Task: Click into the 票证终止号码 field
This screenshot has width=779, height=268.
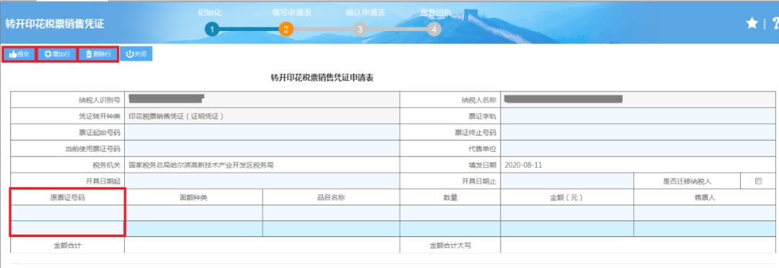Action: click(x=638, y=133)
